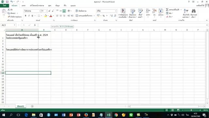This screenshot has width=209, height=118.
Task: Open the AutoSum dropdown arrow
Action: (181, 10)
